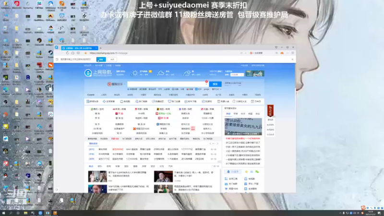Open the first news thumbnail under 热点

[x=97, y=176]
